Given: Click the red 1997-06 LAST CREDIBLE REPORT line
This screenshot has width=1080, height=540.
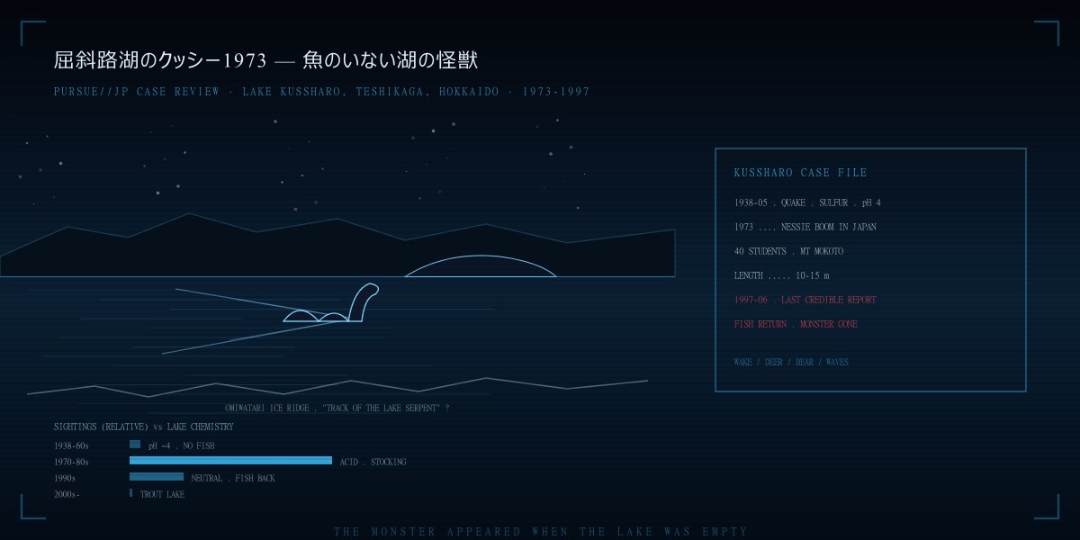Looking at the screenshot, I should (x=805, y=301).
